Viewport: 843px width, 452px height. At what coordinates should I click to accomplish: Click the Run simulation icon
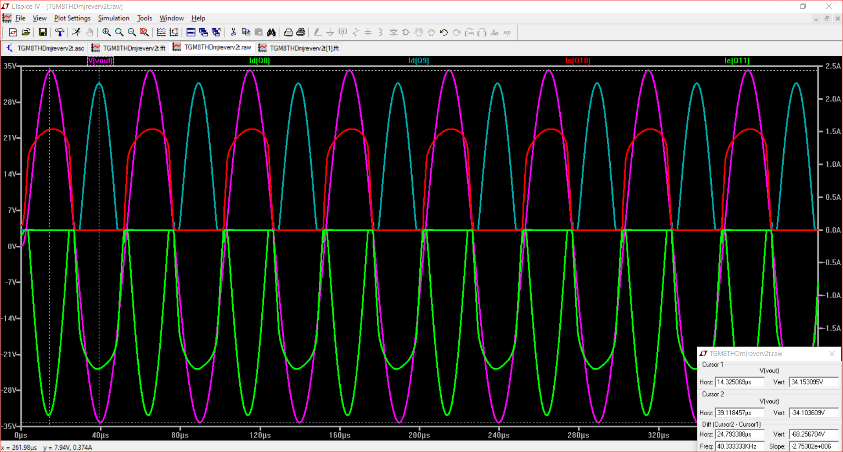pyautogui.click(x=76, y=32)
